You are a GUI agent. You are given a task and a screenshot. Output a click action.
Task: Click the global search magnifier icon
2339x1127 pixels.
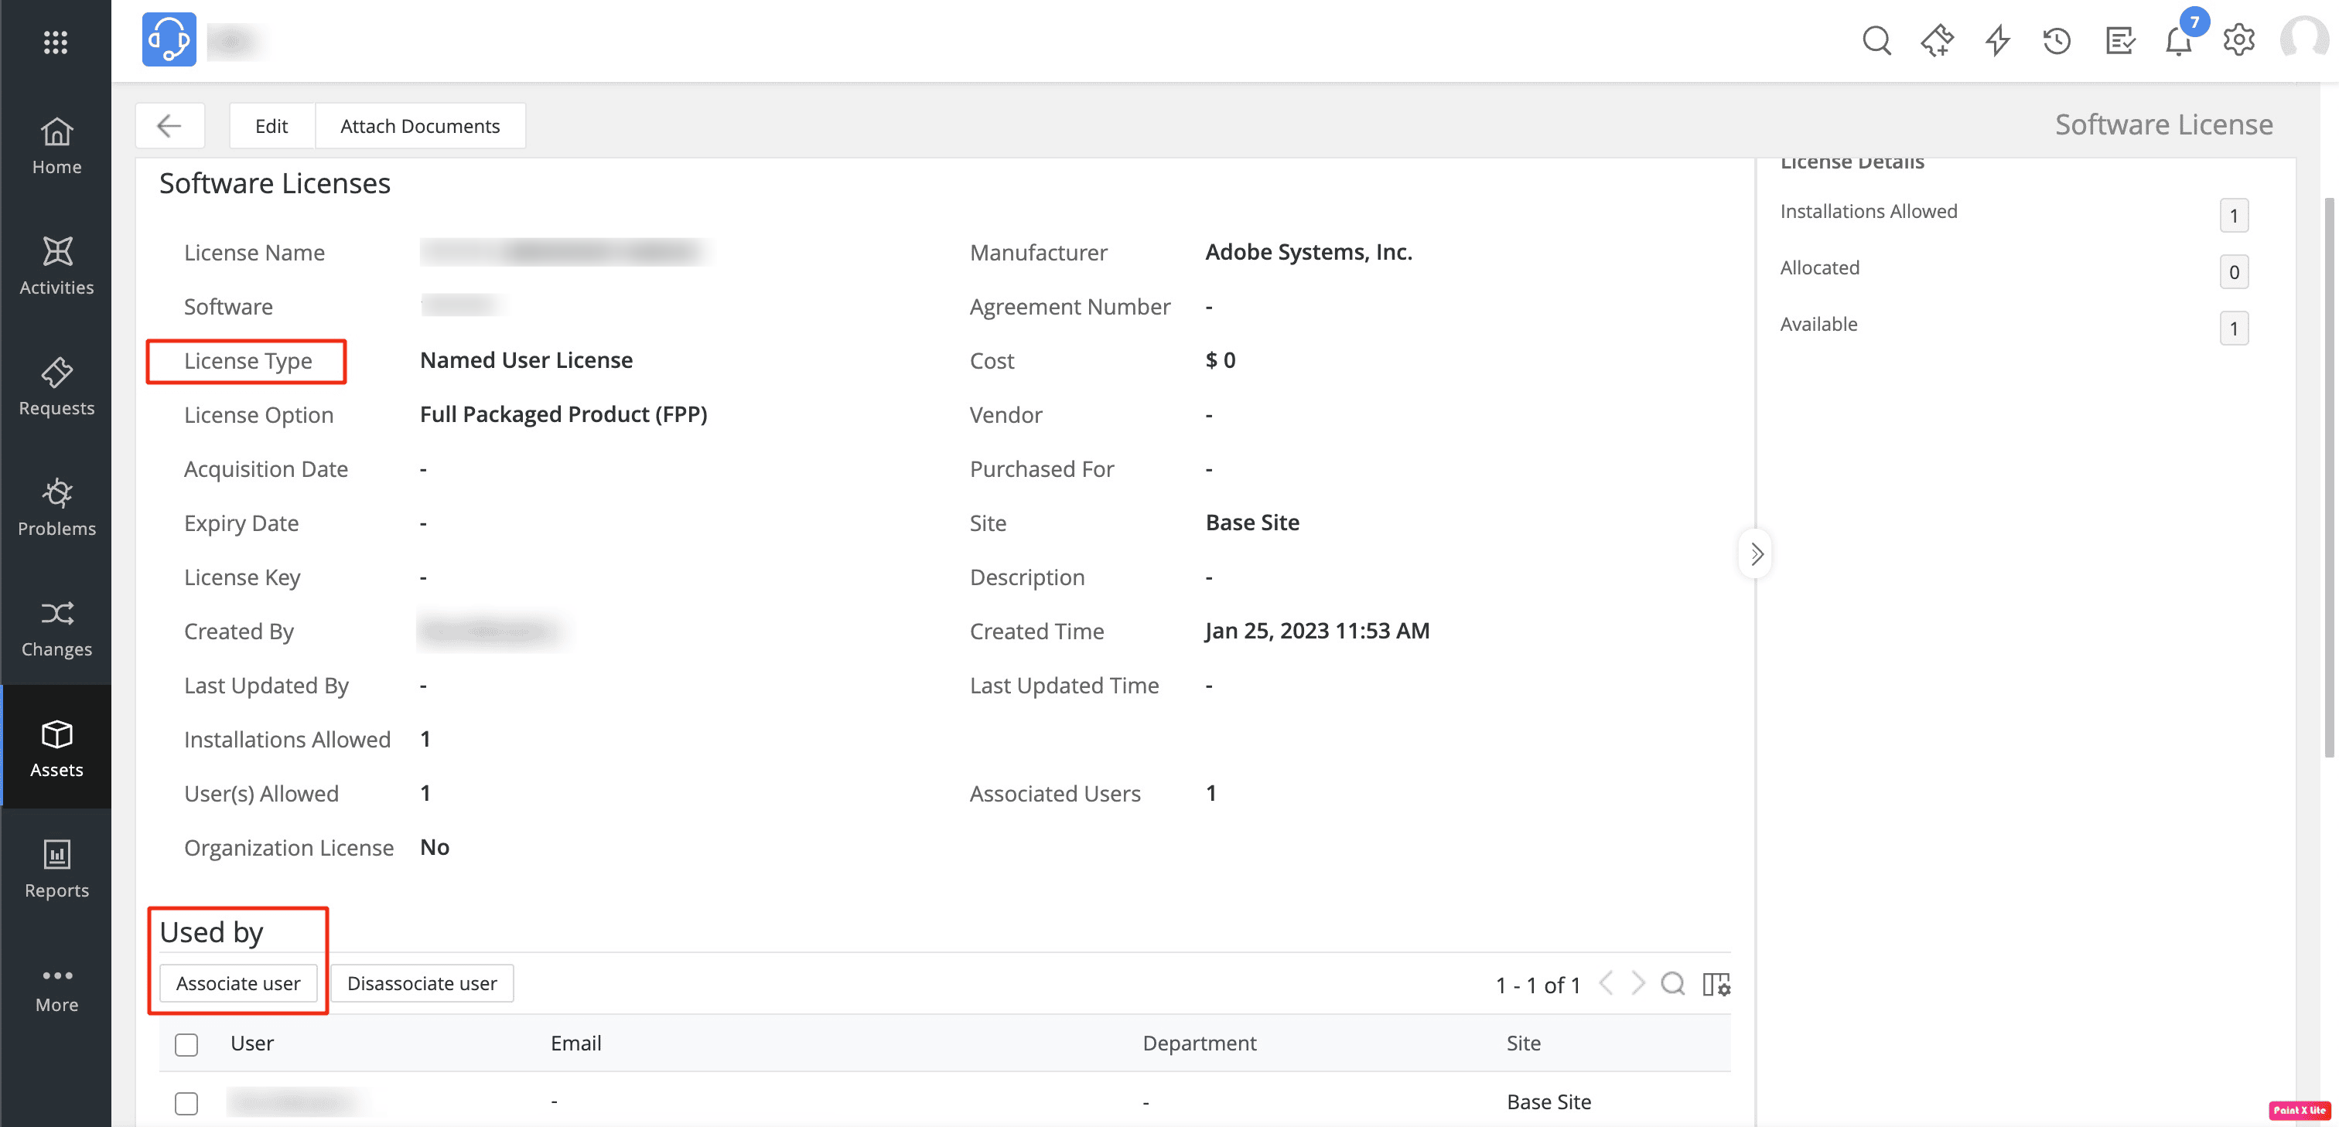[x=1876, y=41]
